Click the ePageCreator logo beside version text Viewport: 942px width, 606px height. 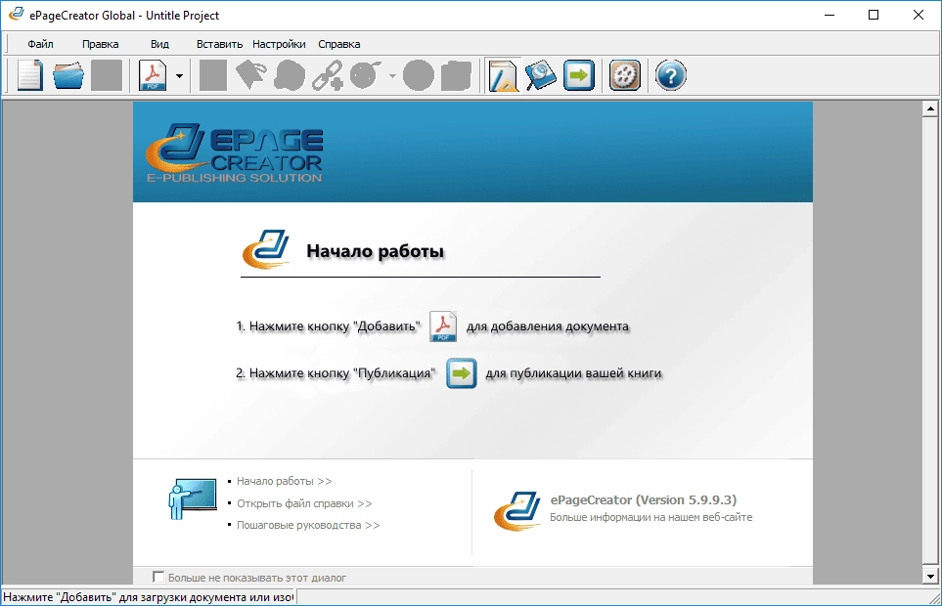pos(517,510)
